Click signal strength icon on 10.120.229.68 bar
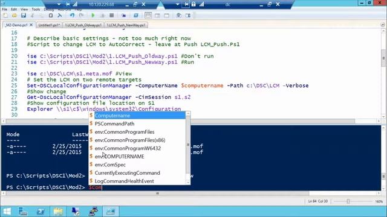The image size is (387, 217). (75, 4)
